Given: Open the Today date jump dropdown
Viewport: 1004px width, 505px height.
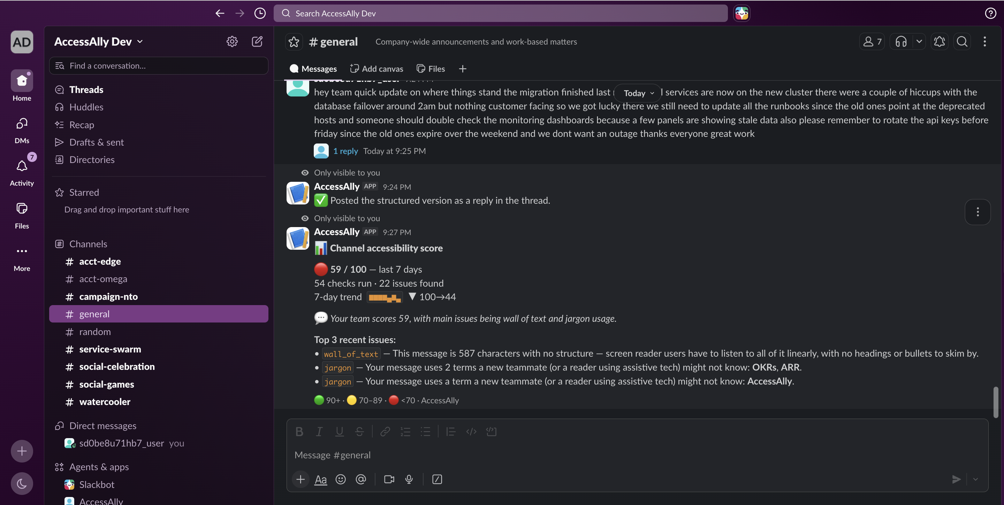Looking at the screenshot, I should (638, 93).
